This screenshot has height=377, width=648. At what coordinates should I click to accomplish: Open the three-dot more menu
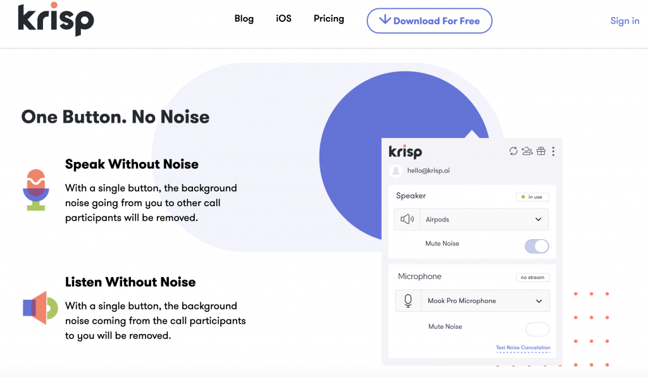coord(553,151)
